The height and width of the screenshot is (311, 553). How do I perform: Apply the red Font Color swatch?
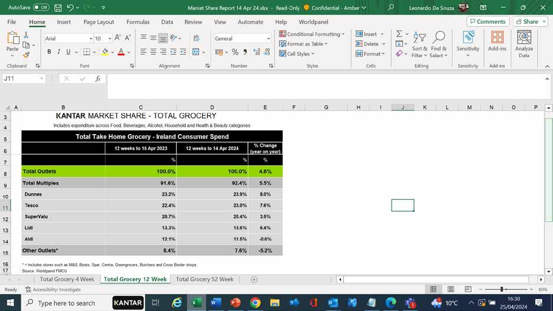(121, 52)
